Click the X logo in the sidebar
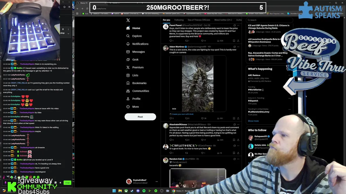This screenshot has height=194, width=346. [128, 20]
